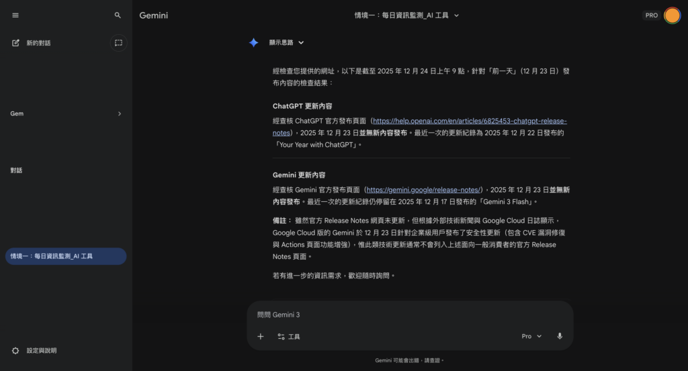Open the gemini.google release-notes link
This screenshot has height=371, width=688.
[423, 190]
